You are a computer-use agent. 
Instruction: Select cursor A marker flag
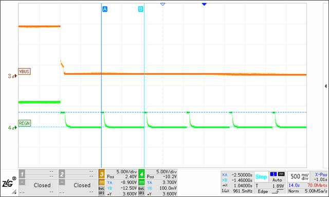105,9
